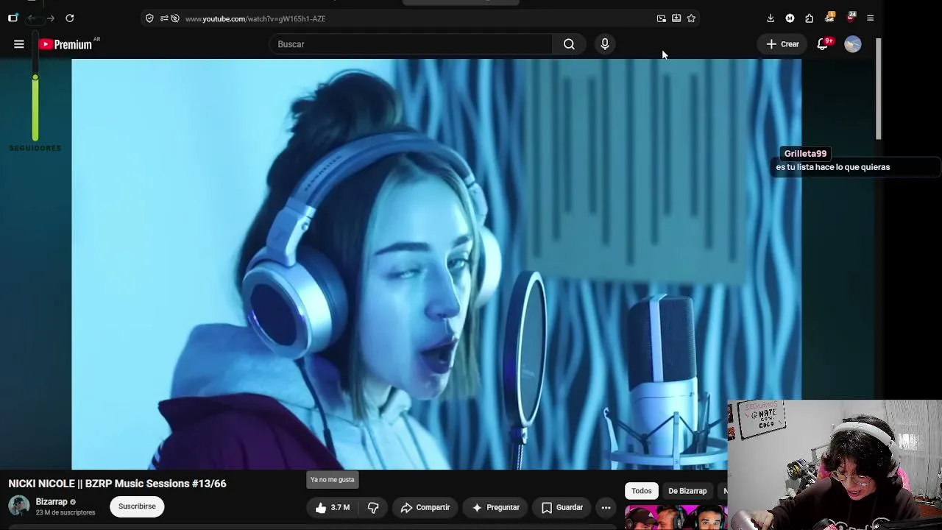Click the Preguntar button
This screenshot has width=942, height=530.
pyautogui.click(x=496, y=507)
